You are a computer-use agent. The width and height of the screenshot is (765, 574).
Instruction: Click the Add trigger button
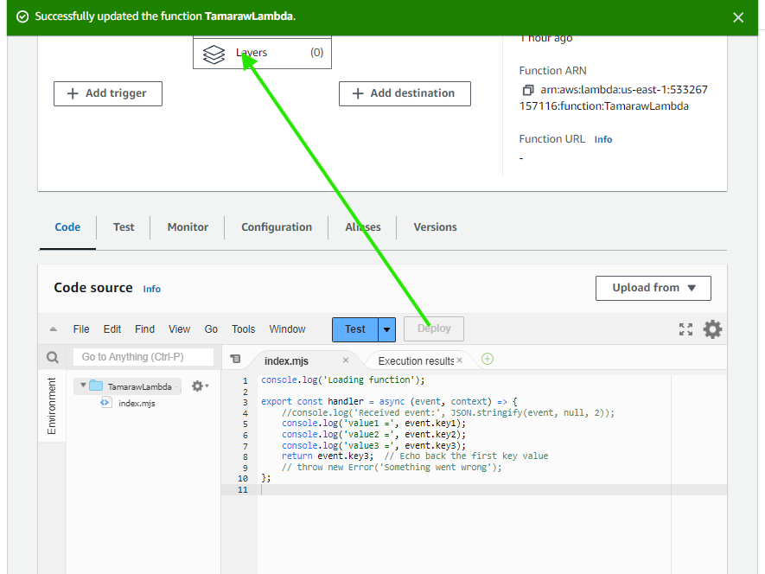pyautogui.click(x=108, y=93)
